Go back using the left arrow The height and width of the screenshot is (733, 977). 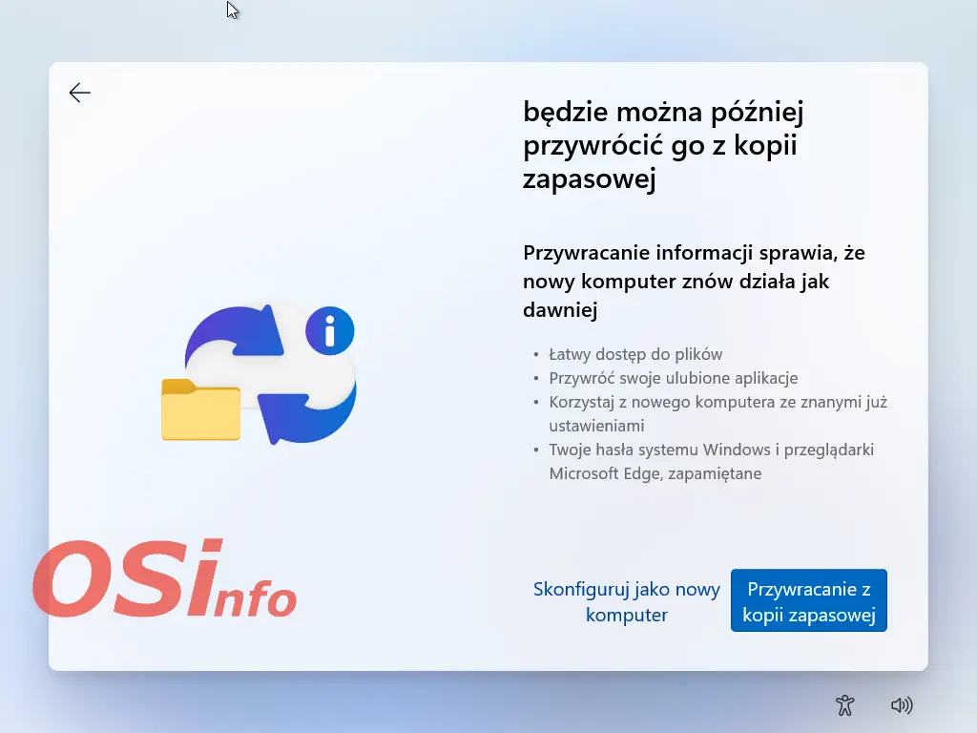80,93
